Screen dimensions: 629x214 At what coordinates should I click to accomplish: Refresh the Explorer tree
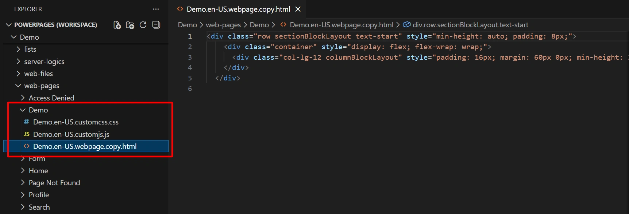tap(143, 25)
